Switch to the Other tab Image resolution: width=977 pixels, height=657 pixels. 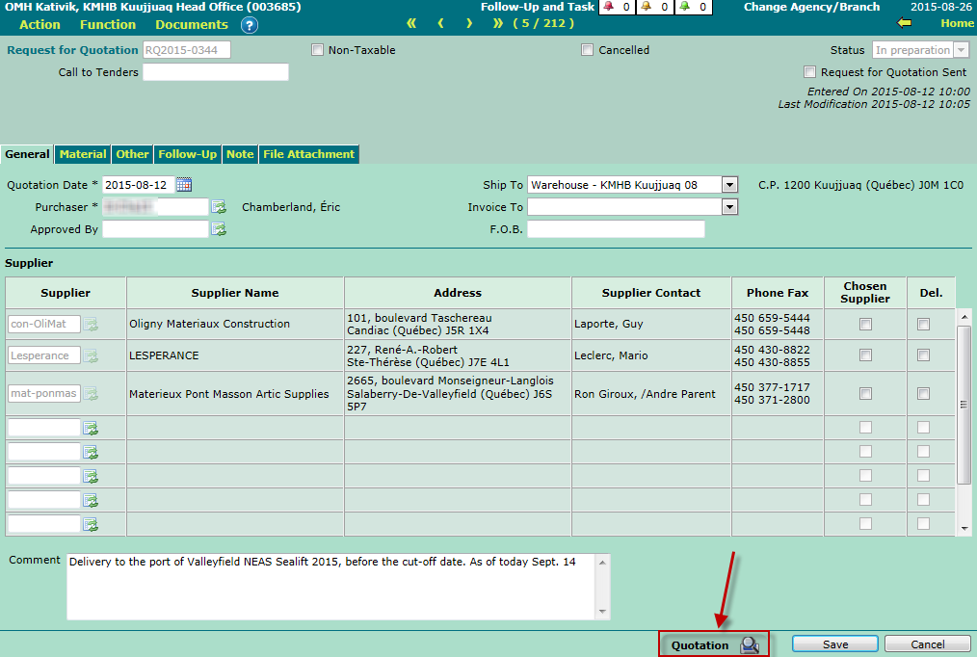click(x=132, y=154)
